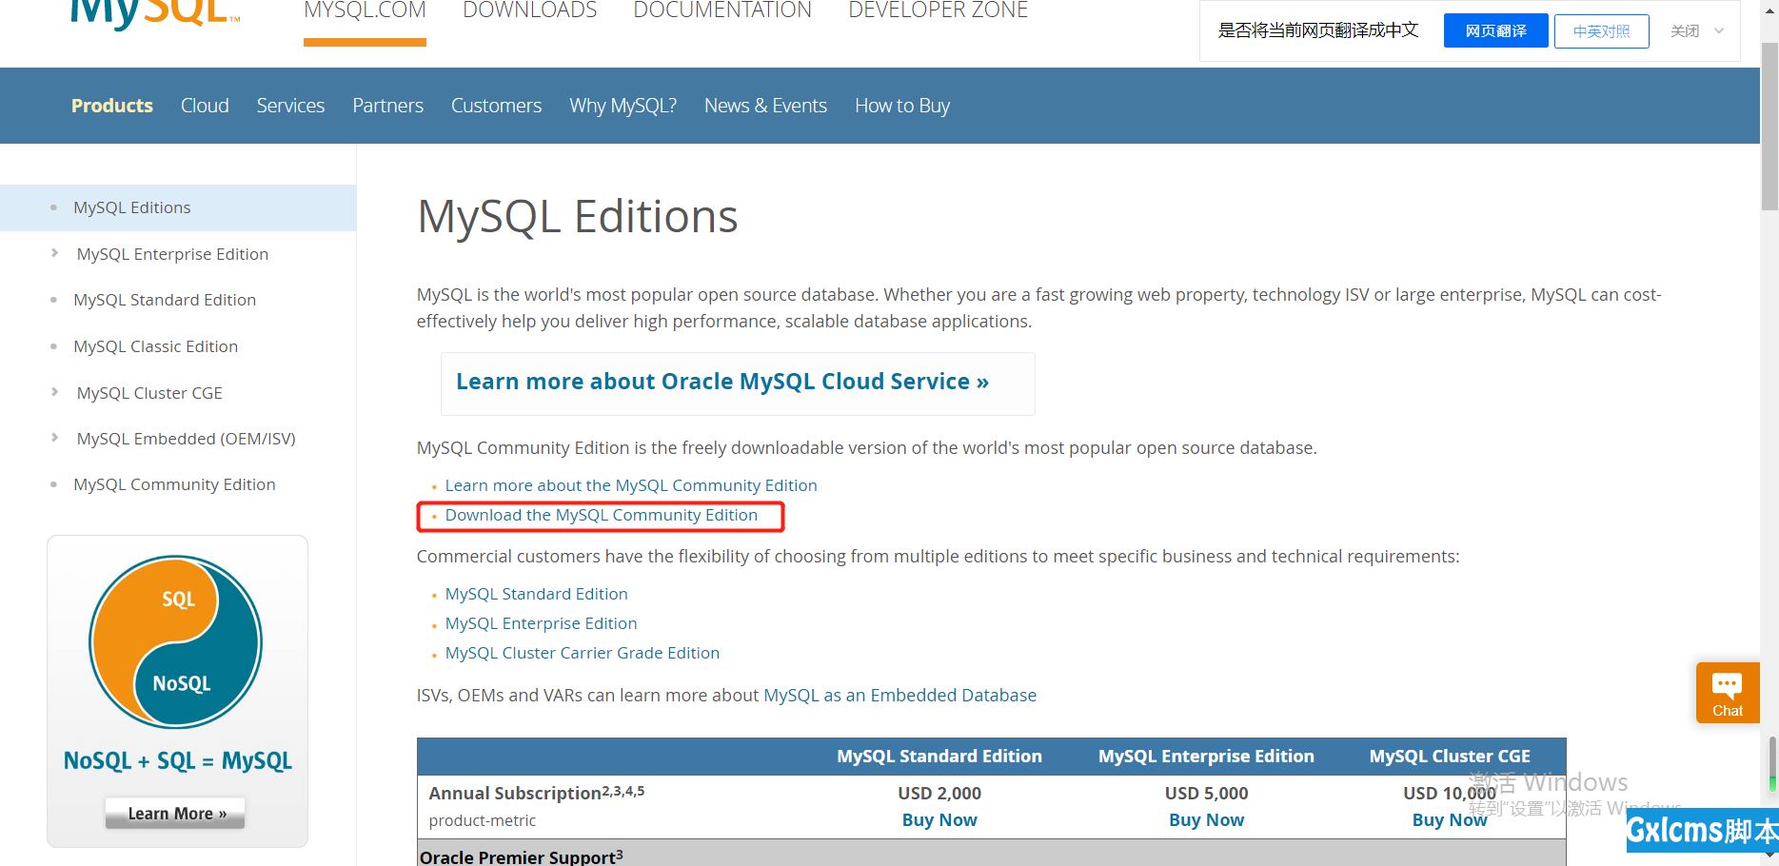Open the Cloud menu item

205,106
